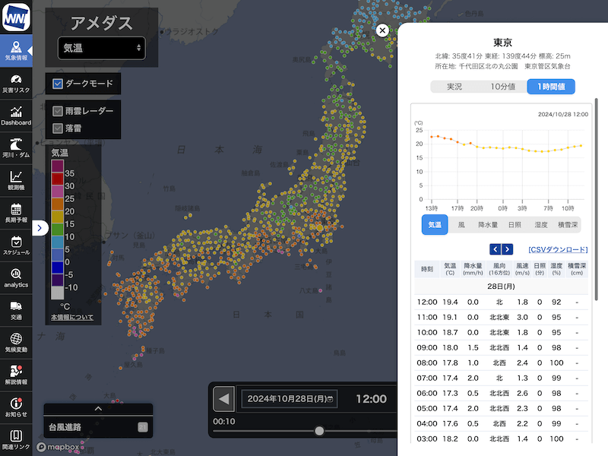Click the 2024年10月28日 date input field
The height and width of the screenshot is (456, 608).
coord(288,398)
